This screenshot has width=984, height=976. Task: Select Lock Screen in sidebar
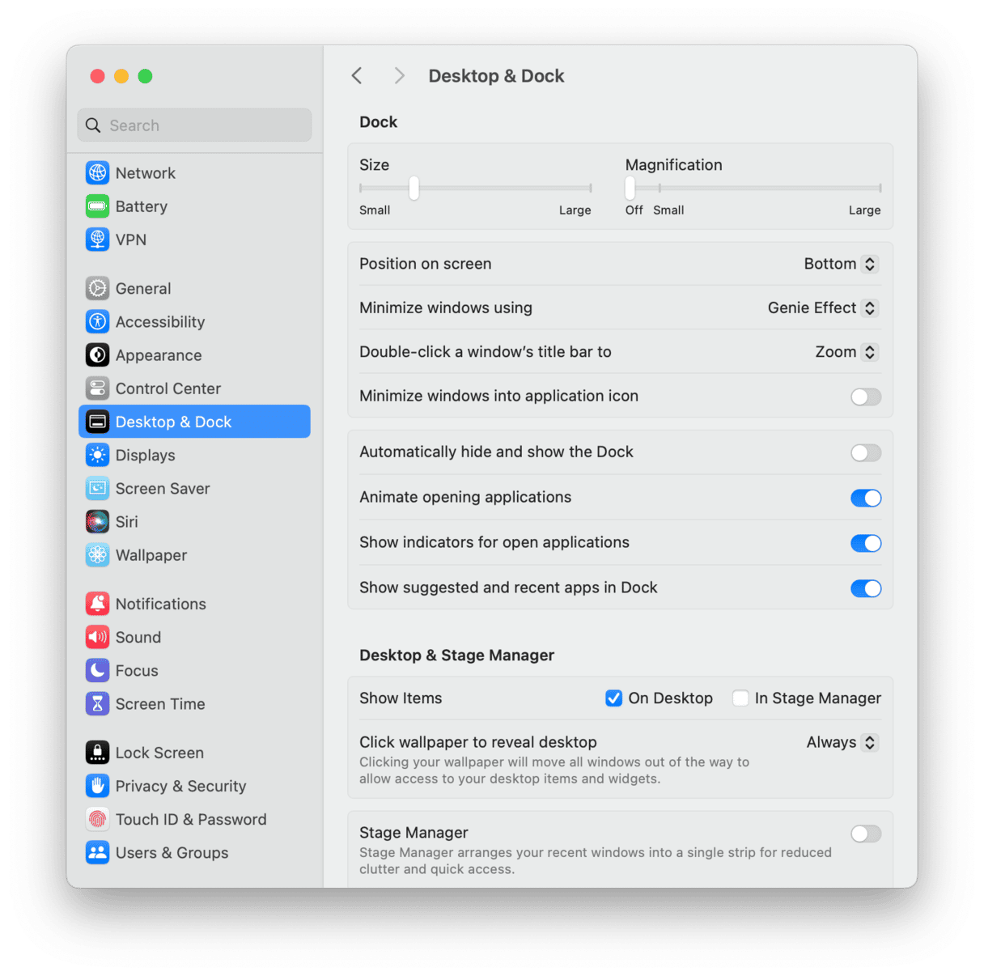coord(194,753)
